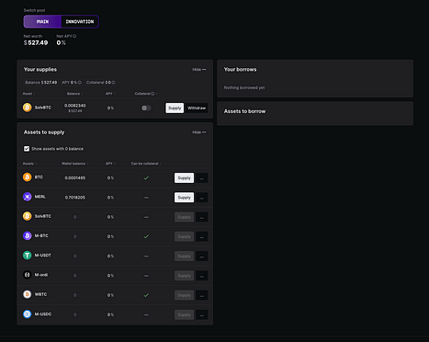Click the M-USDT token icon
The image size is (429, 342).
tap(28, 256)
